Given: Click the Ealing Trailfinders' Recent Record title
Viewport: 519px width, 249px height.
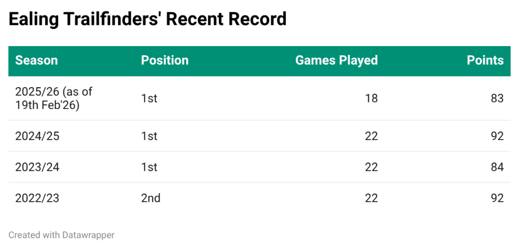Looking at the screenshot, I should (147, 19).
